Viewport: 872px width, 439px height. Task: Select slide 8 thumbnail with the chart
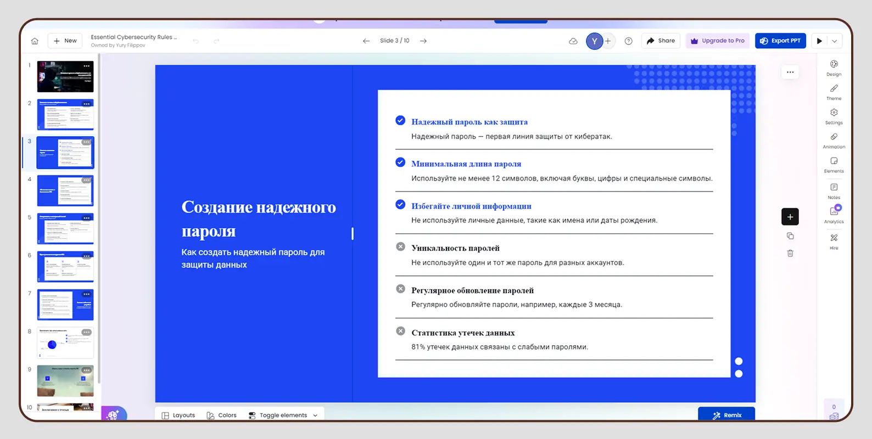tap(65, 343)
